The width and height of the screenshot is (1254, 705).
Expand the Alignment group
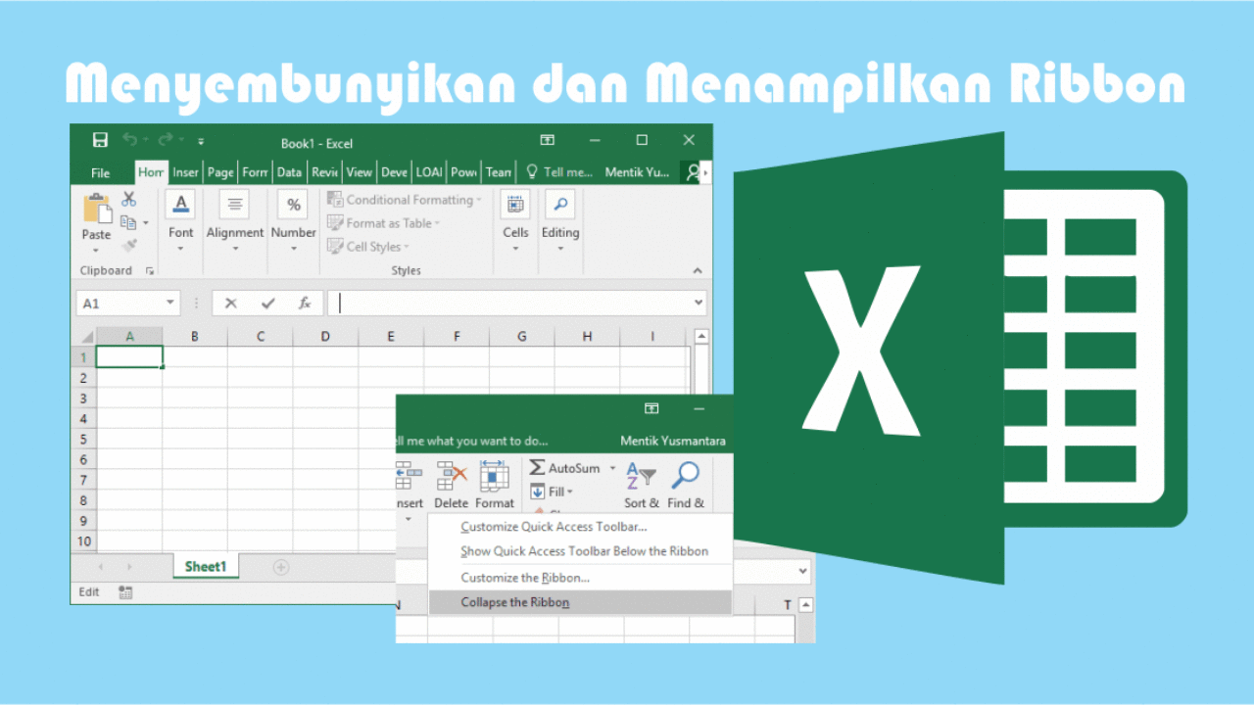pyautogui.click(x=235, y=222)
